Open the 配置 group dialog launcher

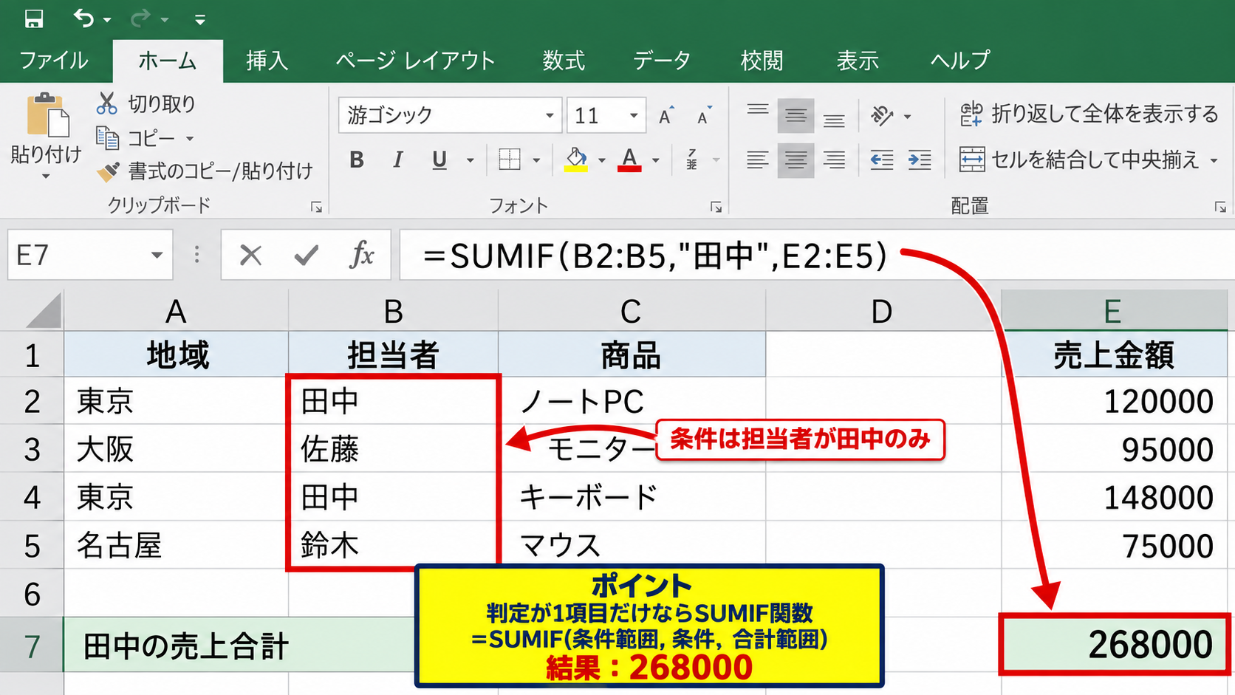[1220, 208]
